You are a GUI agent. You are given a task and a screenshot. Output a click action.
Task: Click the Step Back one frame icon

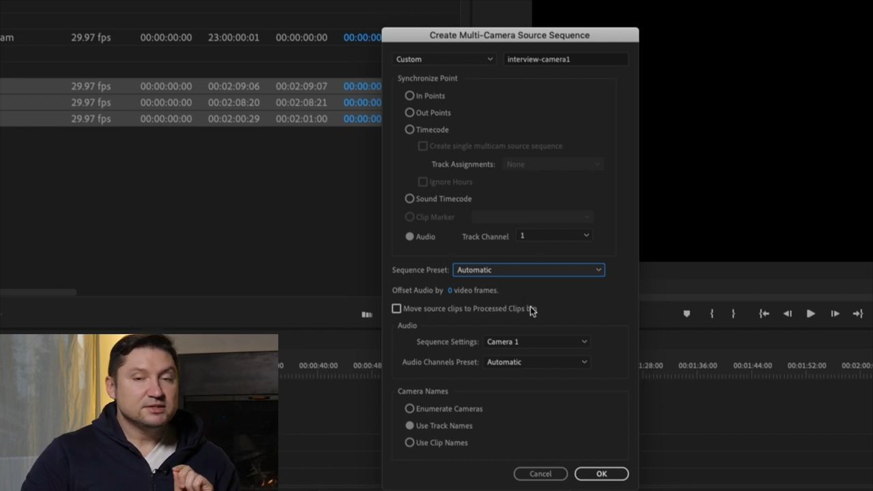786,314
